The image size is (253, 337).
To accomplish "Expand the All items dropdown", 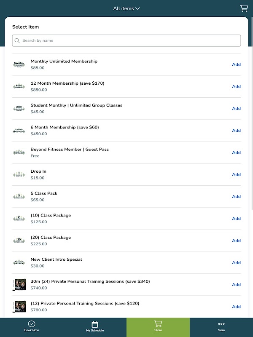I will [126, 8].
